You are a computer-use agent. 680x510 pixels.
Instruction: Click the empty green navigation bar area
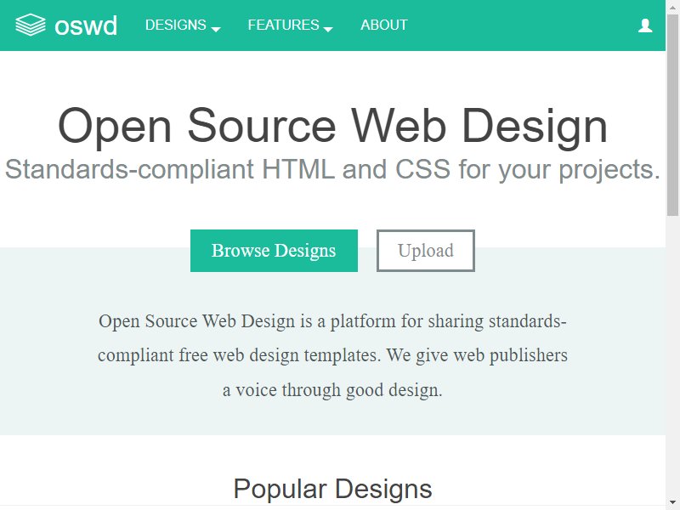(x=520, y=25)
